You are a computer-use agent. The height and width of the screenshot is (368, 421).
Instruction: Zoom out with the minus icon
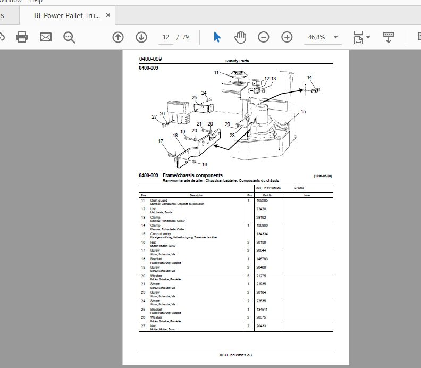tap(264, 37)
